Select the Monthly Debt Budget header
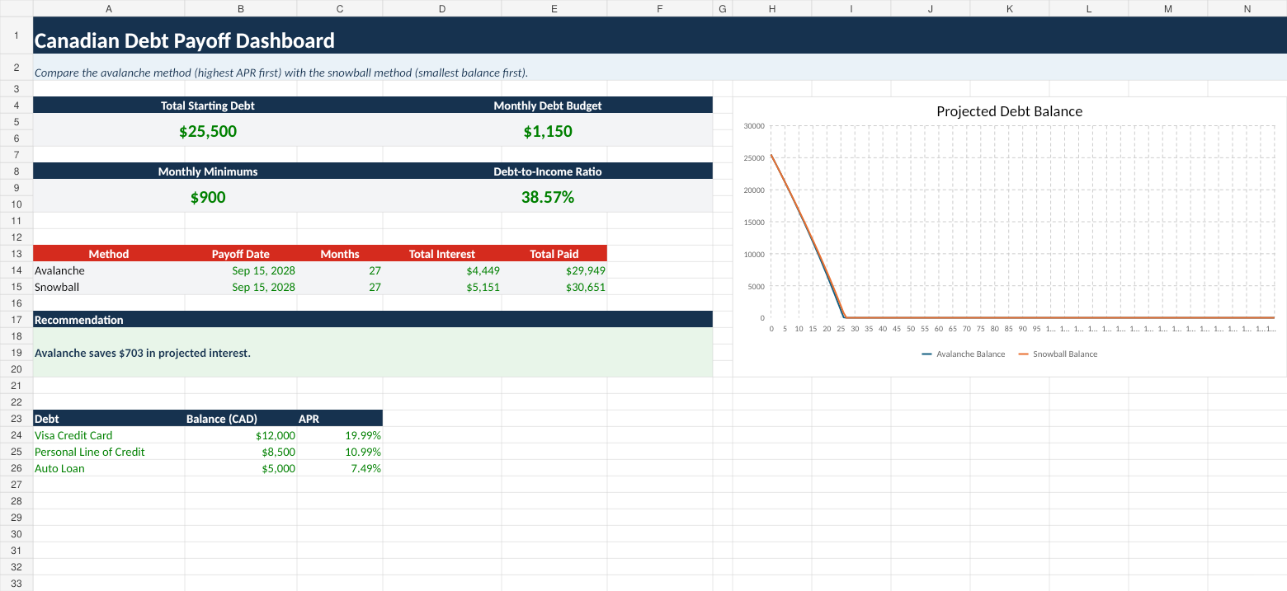1287x591 pixels. point(548,106)
